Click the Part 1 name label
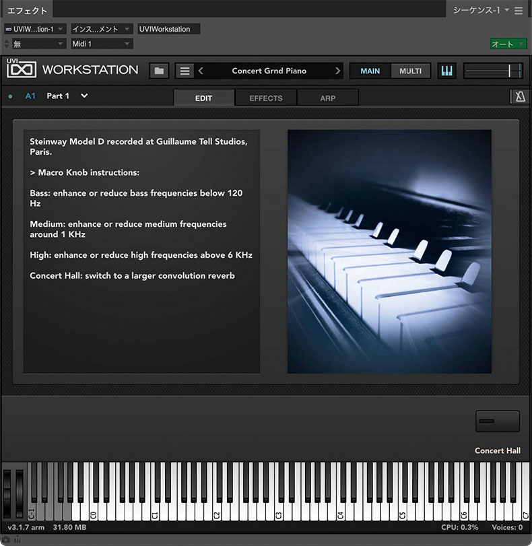The height and width of the screenshot is (546, 532). [58, 96]
